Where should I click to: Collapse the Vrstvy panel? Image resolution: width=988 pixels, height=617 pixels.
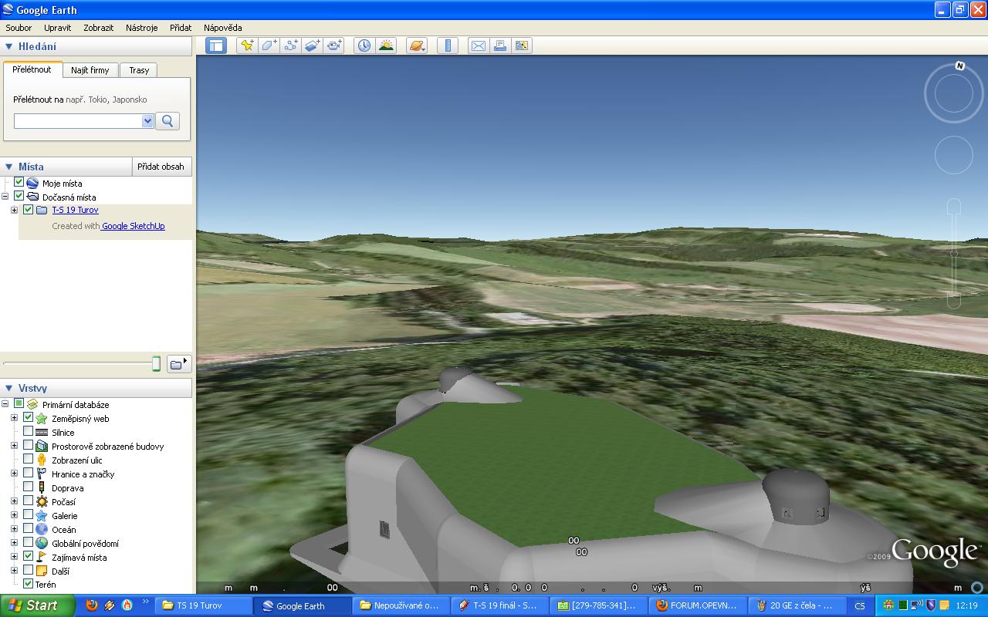(x=9, y=388)
